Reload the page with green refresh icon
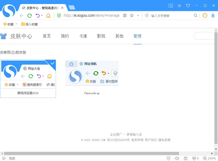 pyautogui.click(x=30, y=16)
